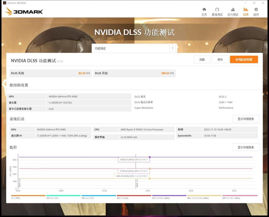Image resolution: width=269 pixels, height=217 pixels.
Task: Click the purple CPU clock data point on chart
Action: coord(150,157)
